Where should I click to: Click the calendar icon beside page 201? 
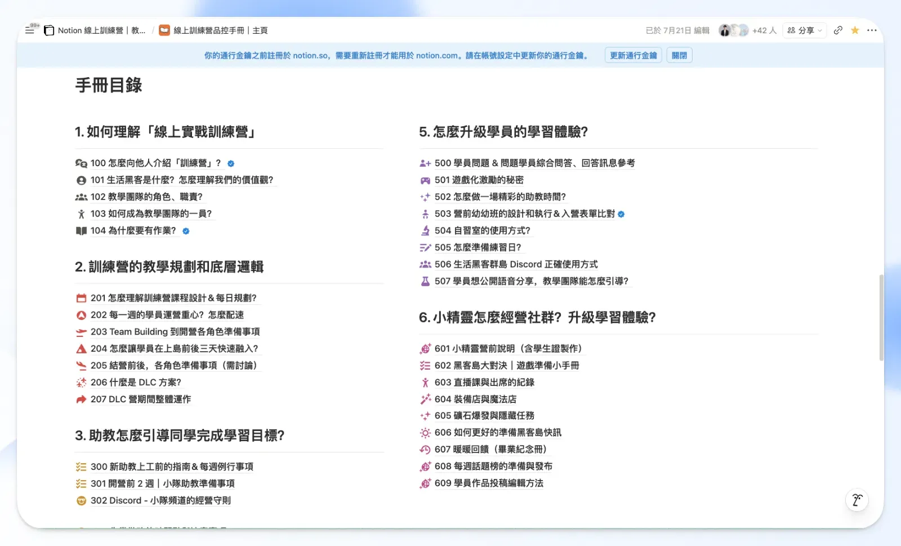tap(81, 298)
